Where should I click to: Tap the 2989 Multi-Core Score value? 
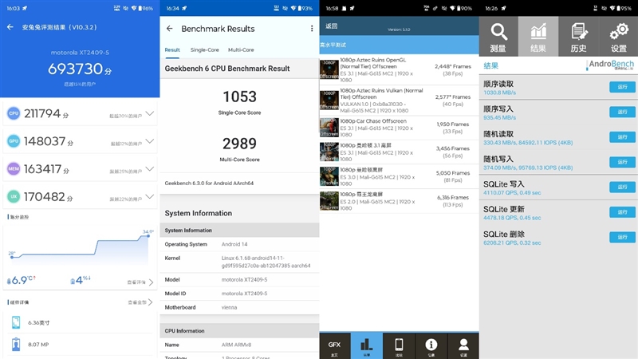coord(240,144)
